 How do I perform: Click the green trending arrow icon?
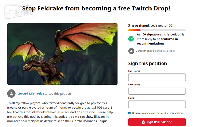(x=131, y=39)
